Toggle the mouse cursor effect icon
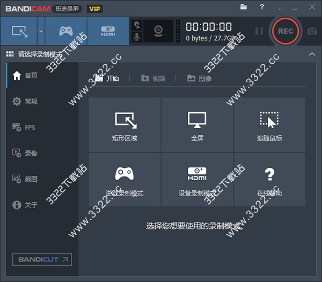Image resolution: width=322 pixels, height=282 pixels. pyautogui.click(x=137, y=25)
